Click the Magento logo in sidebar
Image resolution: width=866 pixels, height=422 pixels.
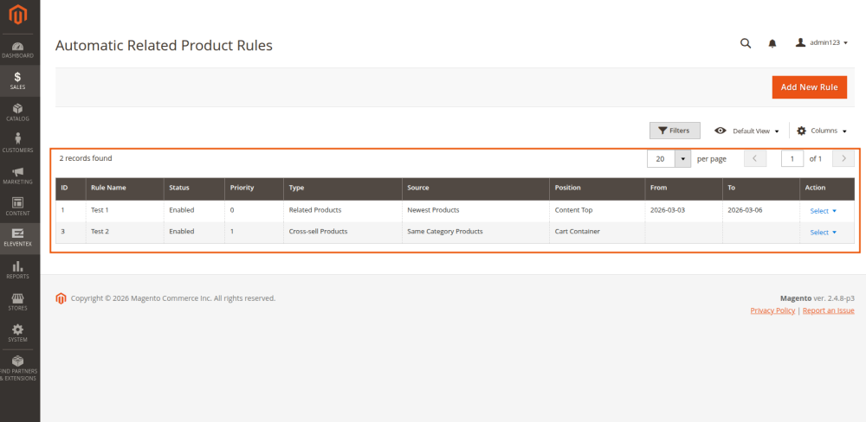(x=19, y=16)
